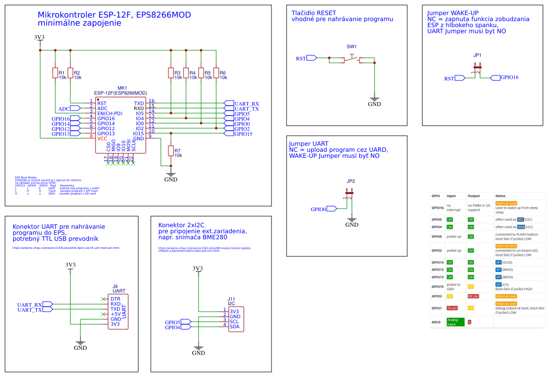Open the arduino-shop BME280 module link

pos(205,249)
